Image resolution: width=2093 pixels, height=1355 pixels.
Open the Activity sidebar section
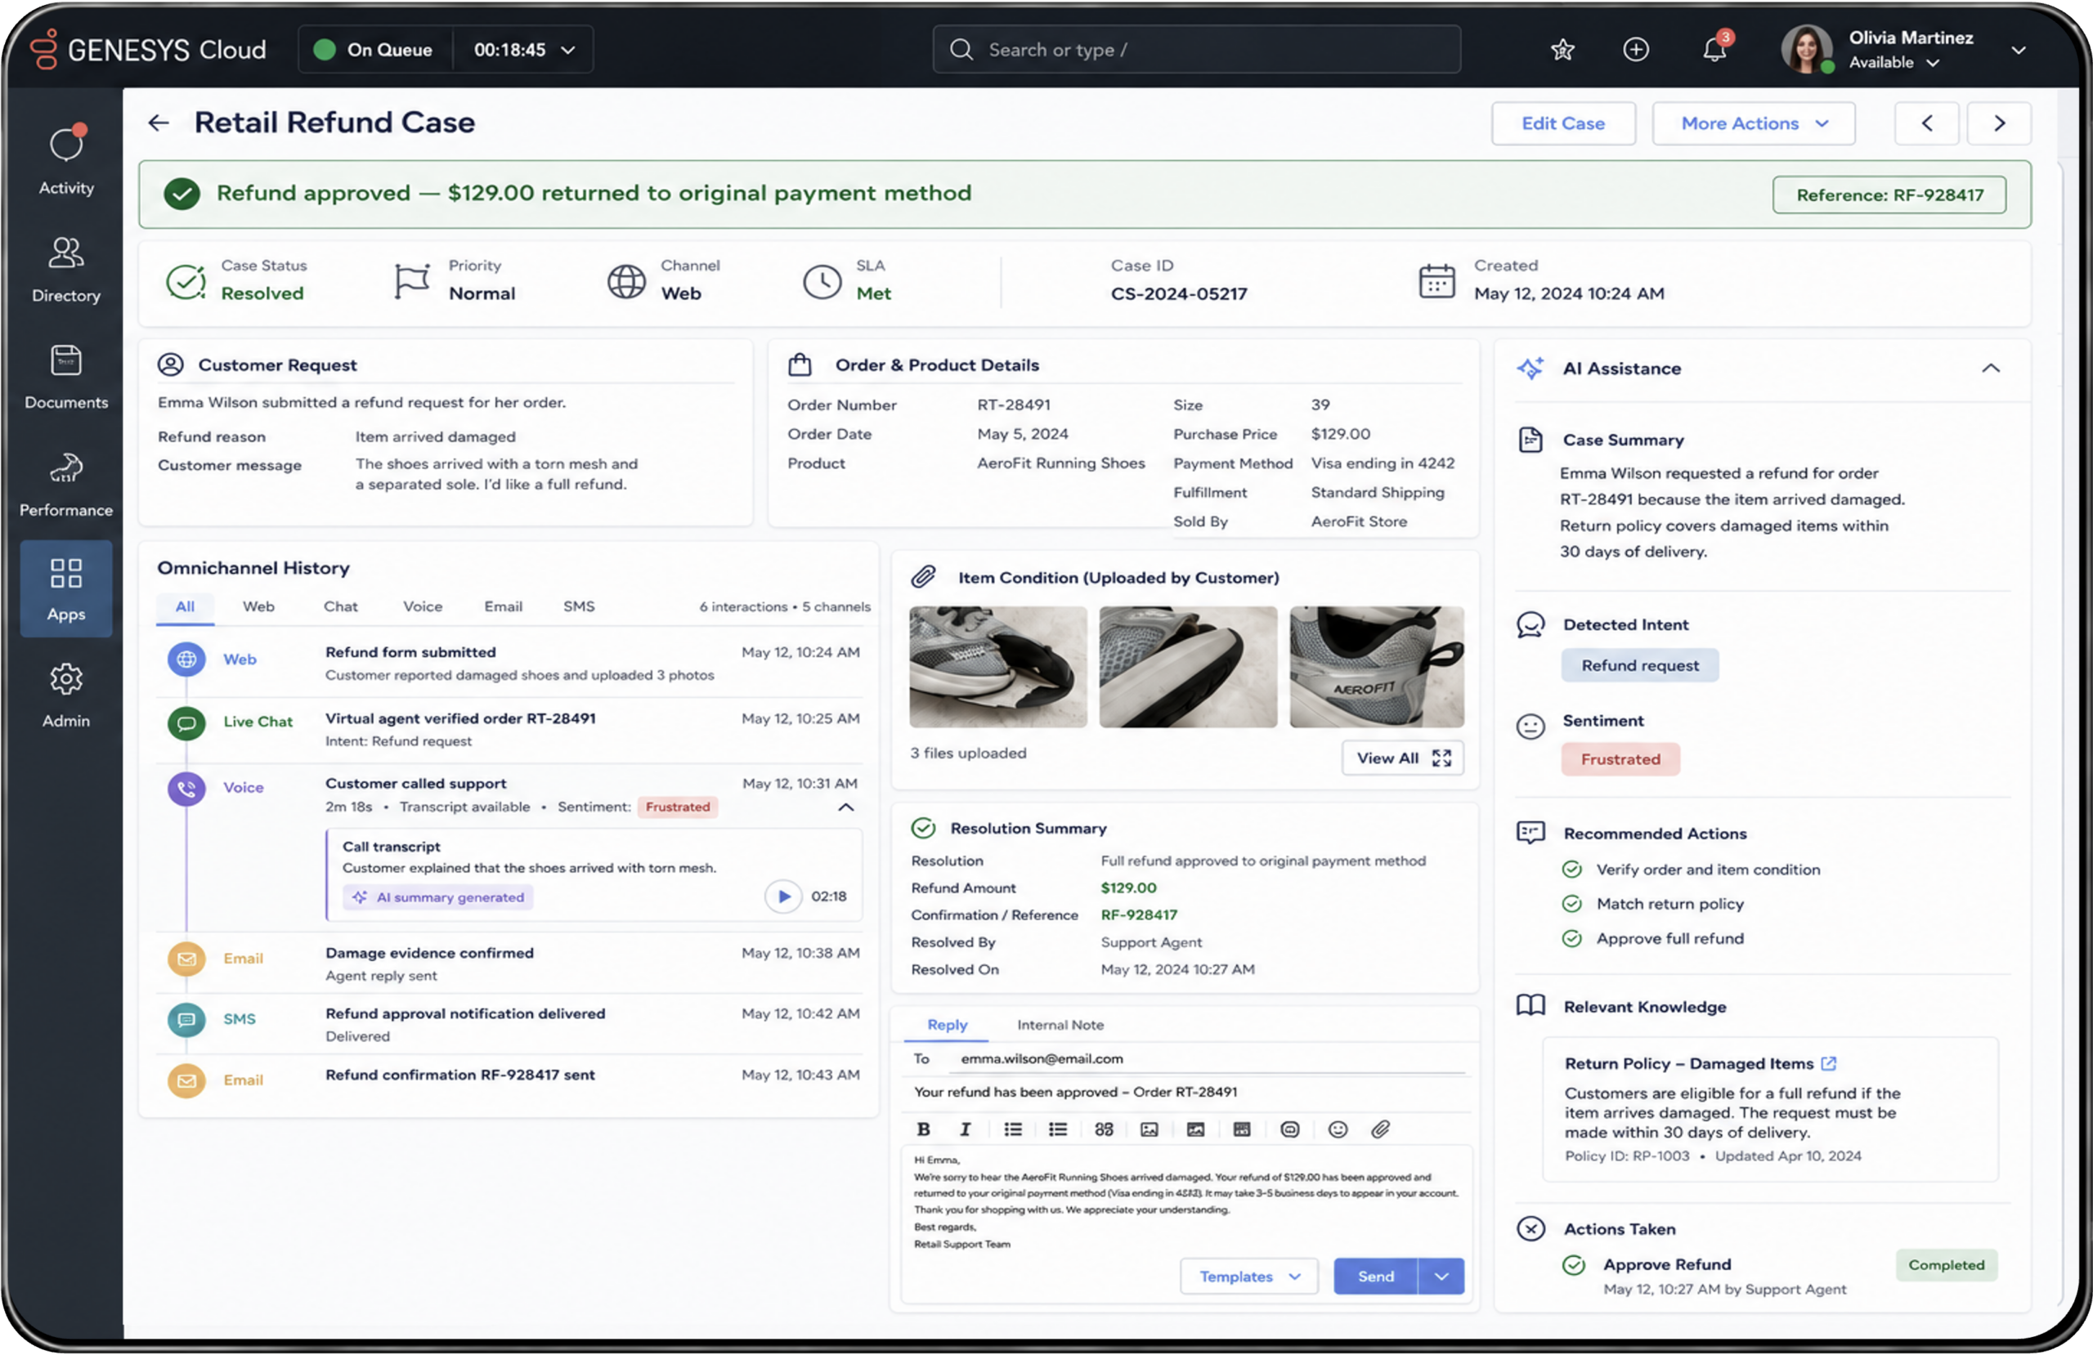(x=66, y=160)
